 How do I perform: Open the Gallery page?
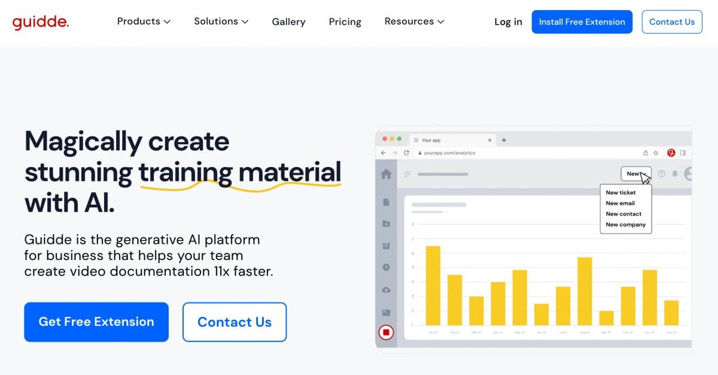pos(288,22)
